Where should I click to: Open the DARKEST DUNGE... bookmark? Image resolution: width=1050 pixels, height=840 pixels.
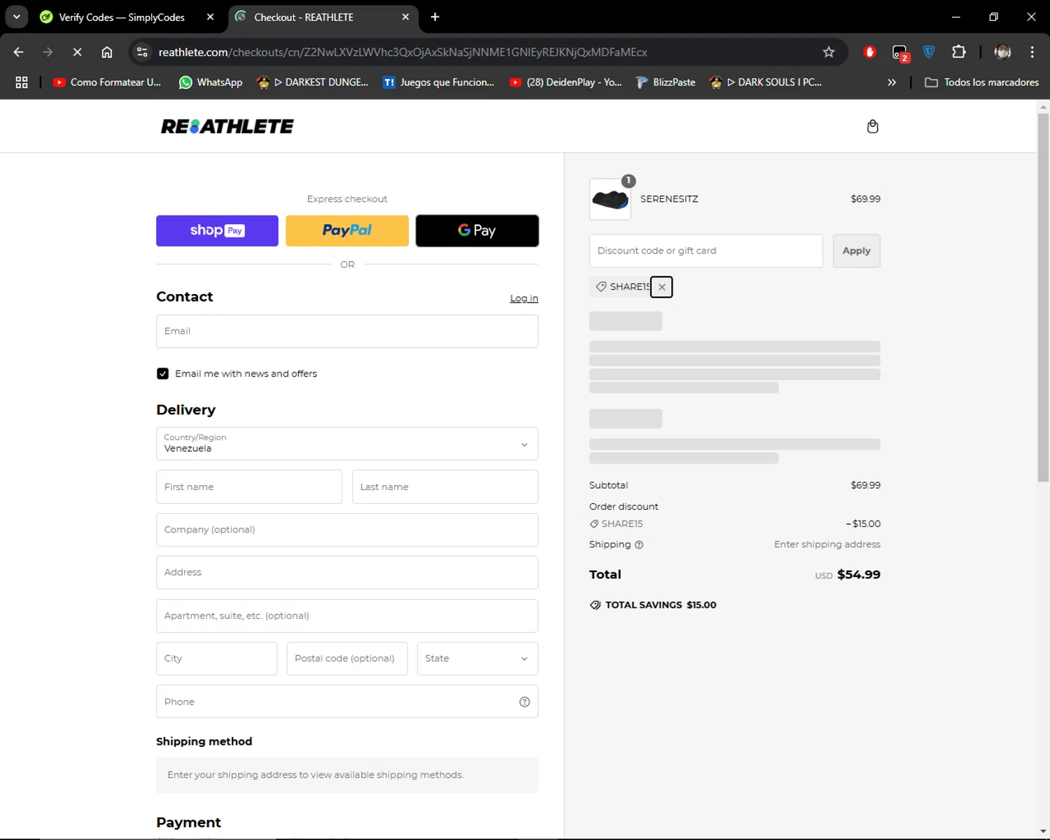[x=312, y=83]
